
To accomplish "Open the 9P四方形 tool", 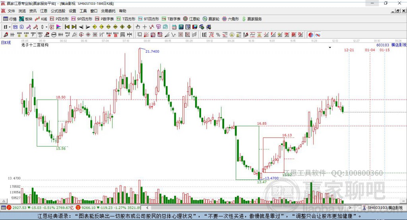I will pyautogui.click(x=82, y=19).
